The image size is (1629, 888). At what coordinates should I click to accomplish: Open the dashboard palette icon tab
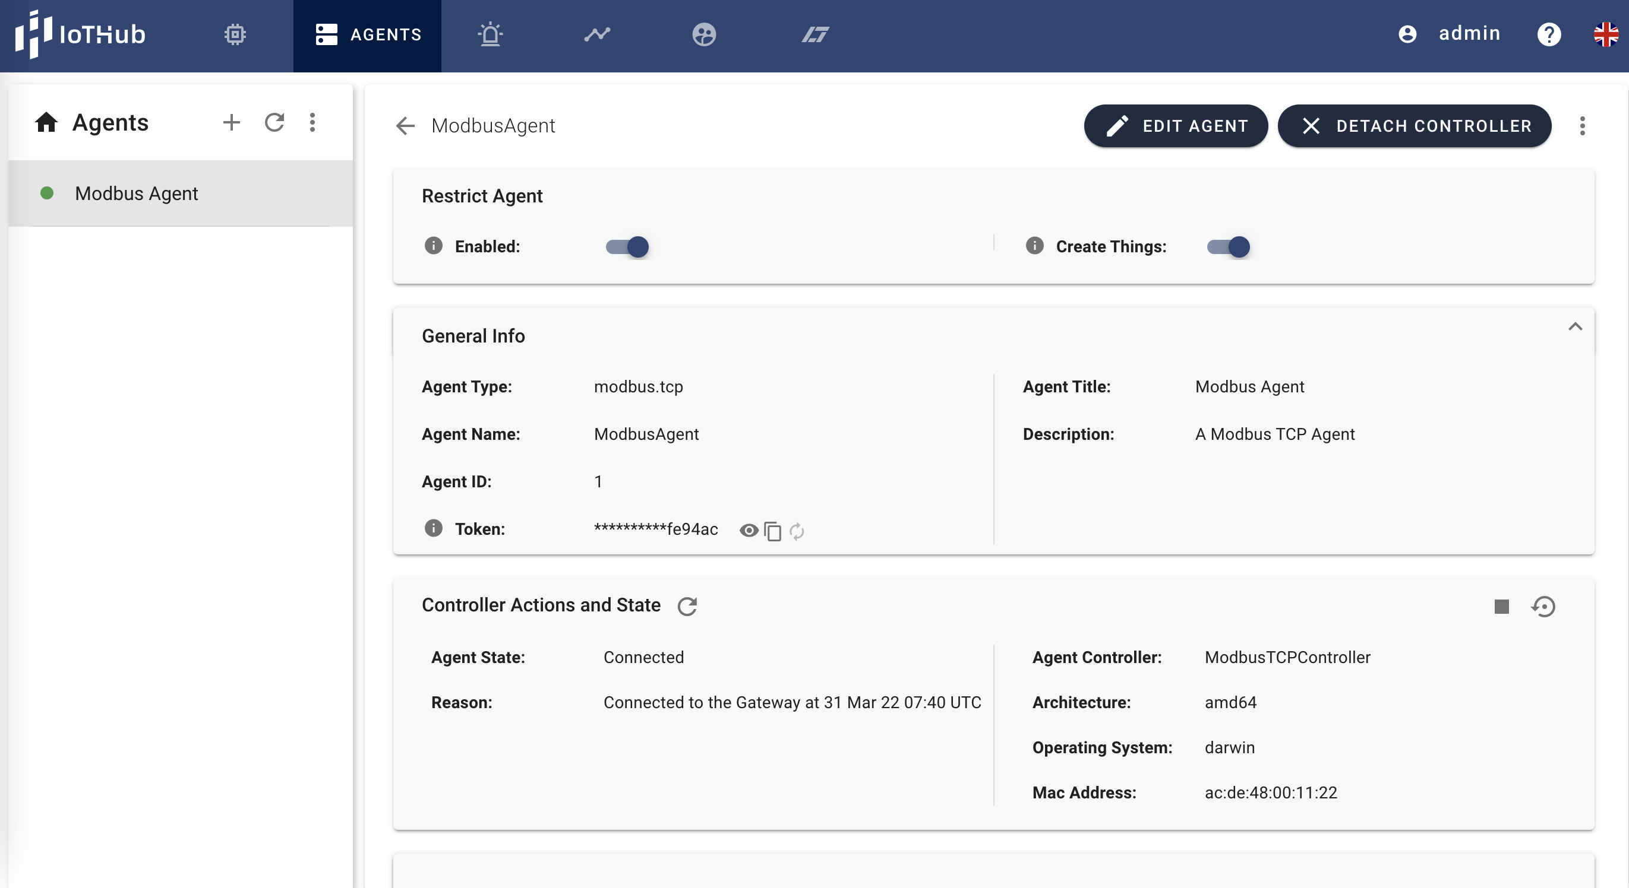tap(704, 34)
